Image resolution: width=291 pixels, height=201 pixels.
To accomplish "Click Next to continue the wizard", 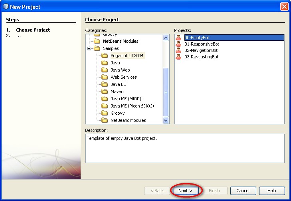I will click(185, 191).
